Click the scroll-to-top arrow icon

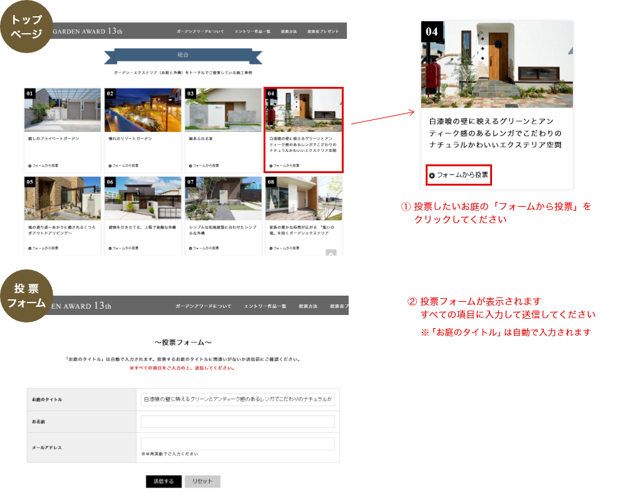click(x=331, y=253)
